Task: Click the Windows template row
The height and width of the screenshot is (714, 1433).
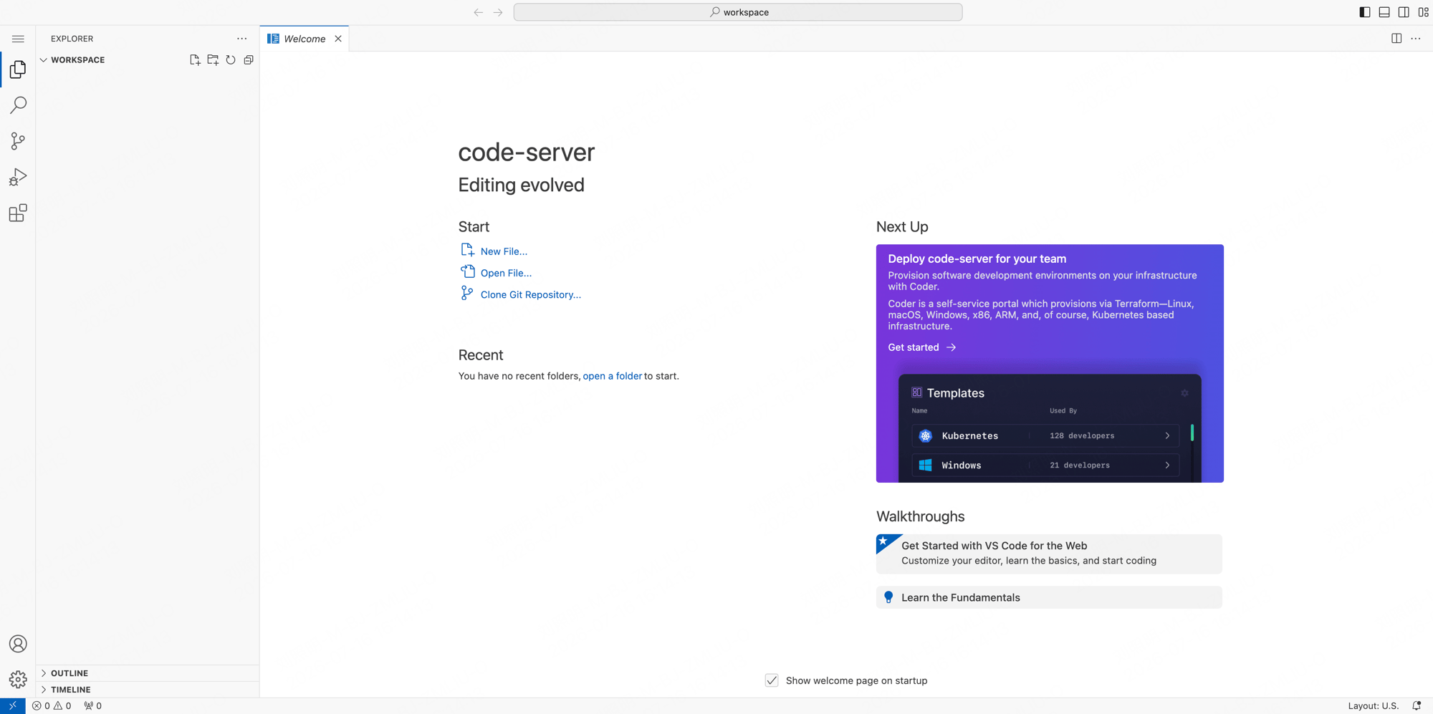Action: click(x=1045, y=465)
